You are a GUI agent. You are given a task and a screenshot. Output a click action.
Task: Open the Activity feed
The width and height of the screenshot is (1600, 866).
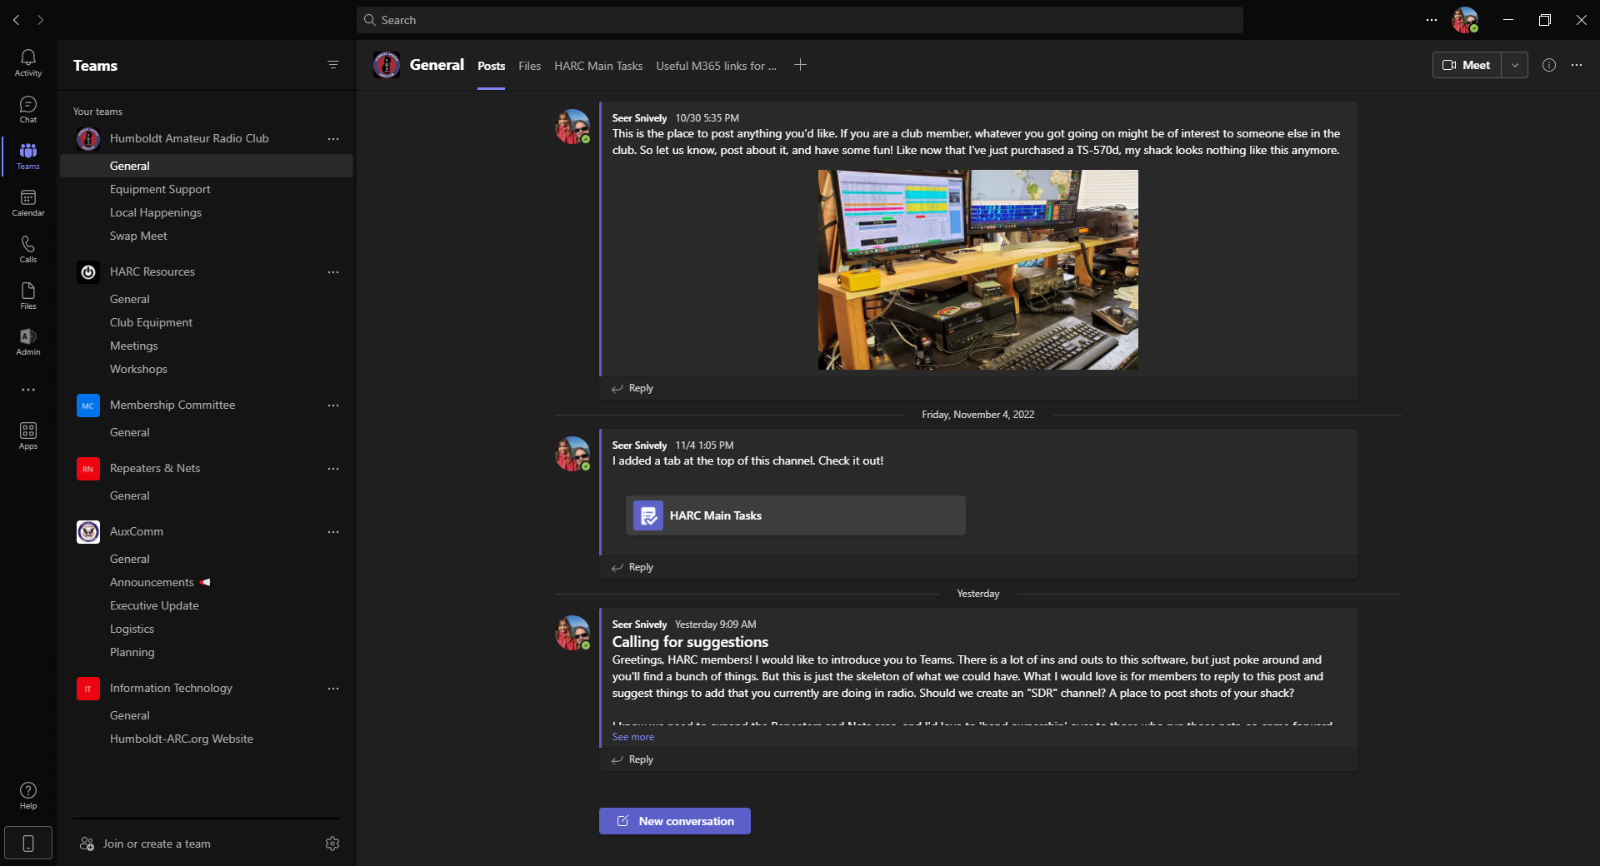(x=27, y=63)
